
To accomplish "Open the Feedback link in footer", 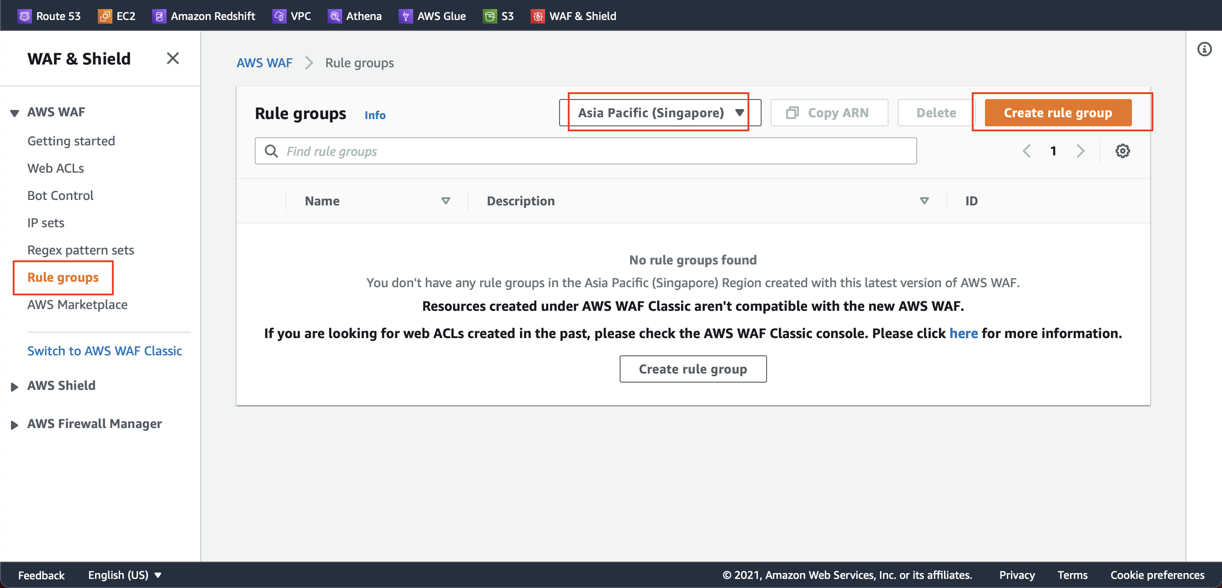I will tap(41, 575).
